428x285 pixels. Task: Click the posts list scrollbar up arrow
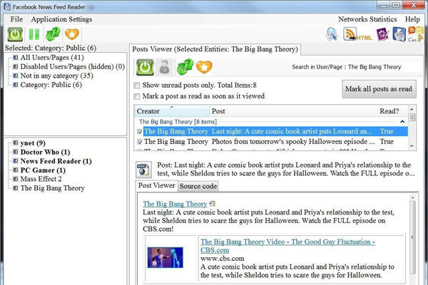pos(412,109)
